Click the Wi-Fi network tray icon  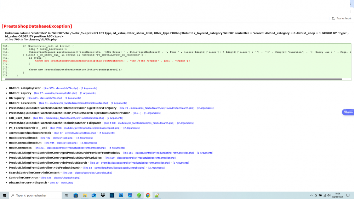tap(325, 195)
